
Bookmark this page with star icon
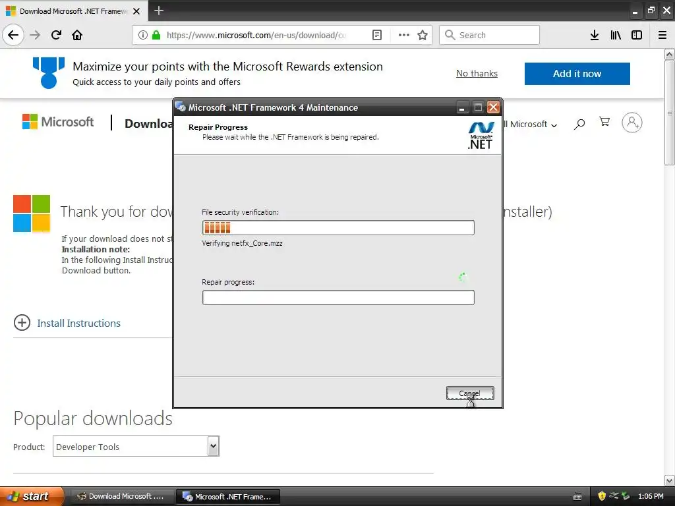423,35
